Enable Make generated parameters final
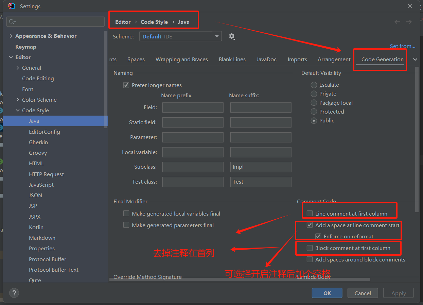The height and width of the screenshot is (305, 423). [x=126, y=225]
